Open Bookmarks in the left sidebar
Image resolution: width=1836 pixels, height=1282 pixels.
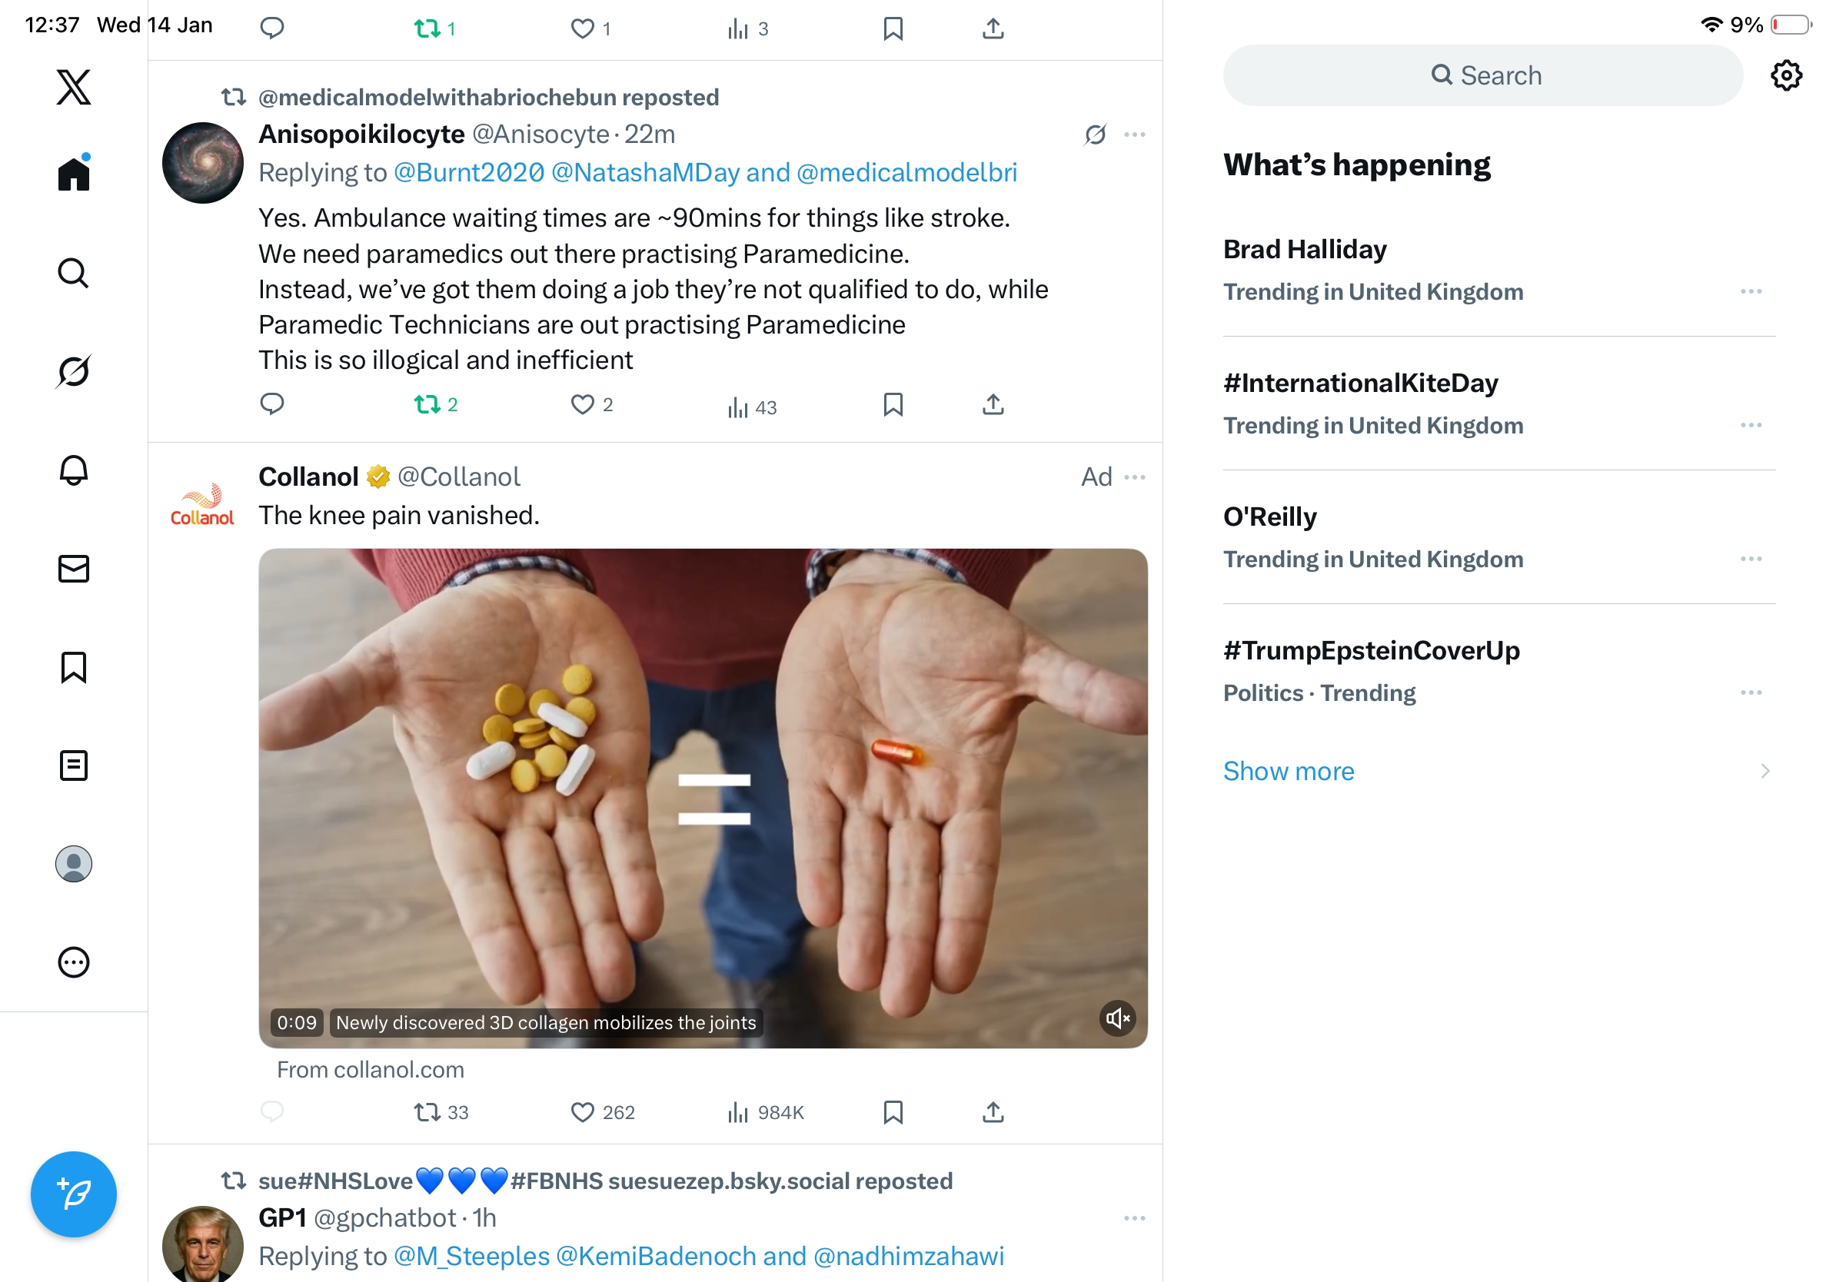tap(74, 667)
